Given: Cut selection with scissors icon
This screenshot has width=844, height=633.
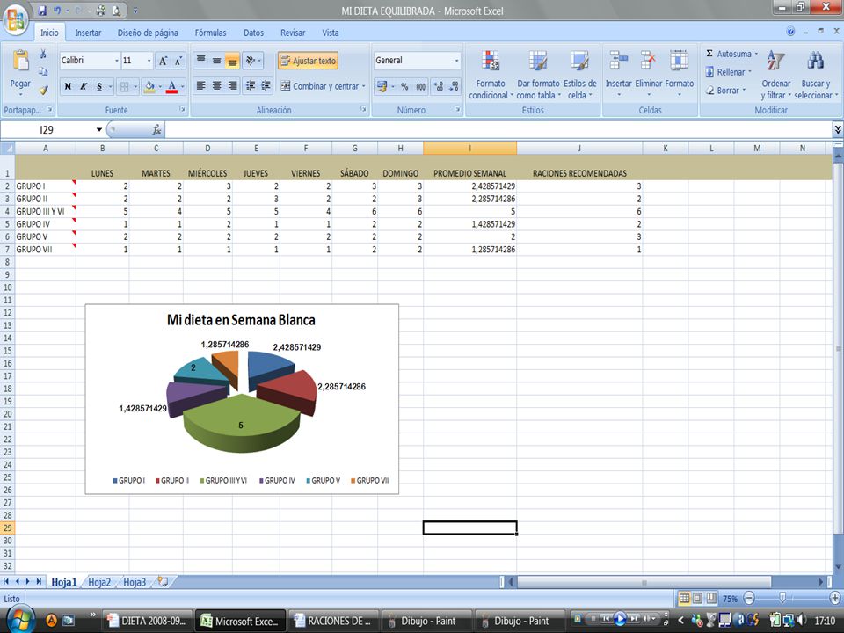Looking at the screenshot, I should pos(43,54).
